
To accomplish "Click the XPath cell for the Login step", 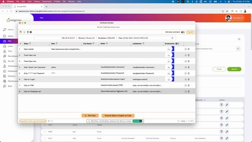I will click(x=113, y=79).
